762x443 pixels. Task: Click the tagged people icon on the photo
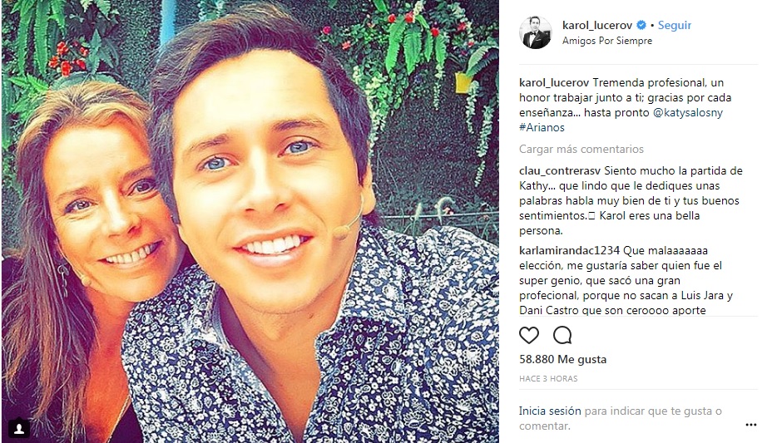click(19, 428)
